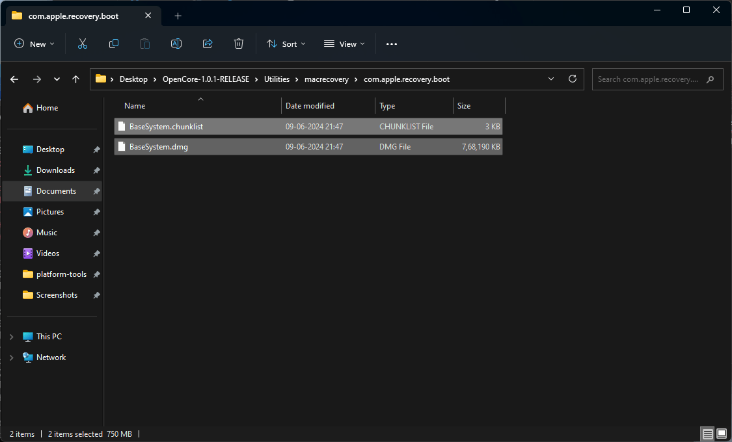This screenshot has width=732, height=442.
Task: Click the 3 KB size cell
Action: pyautogui.click(x=493, y=126)
